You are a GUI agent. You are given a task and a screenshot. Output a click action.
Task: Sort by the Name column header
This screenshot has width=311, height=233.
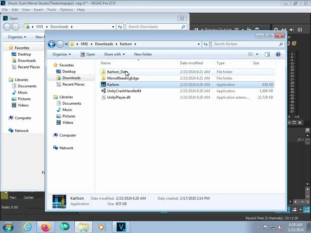tap(138, 63)
